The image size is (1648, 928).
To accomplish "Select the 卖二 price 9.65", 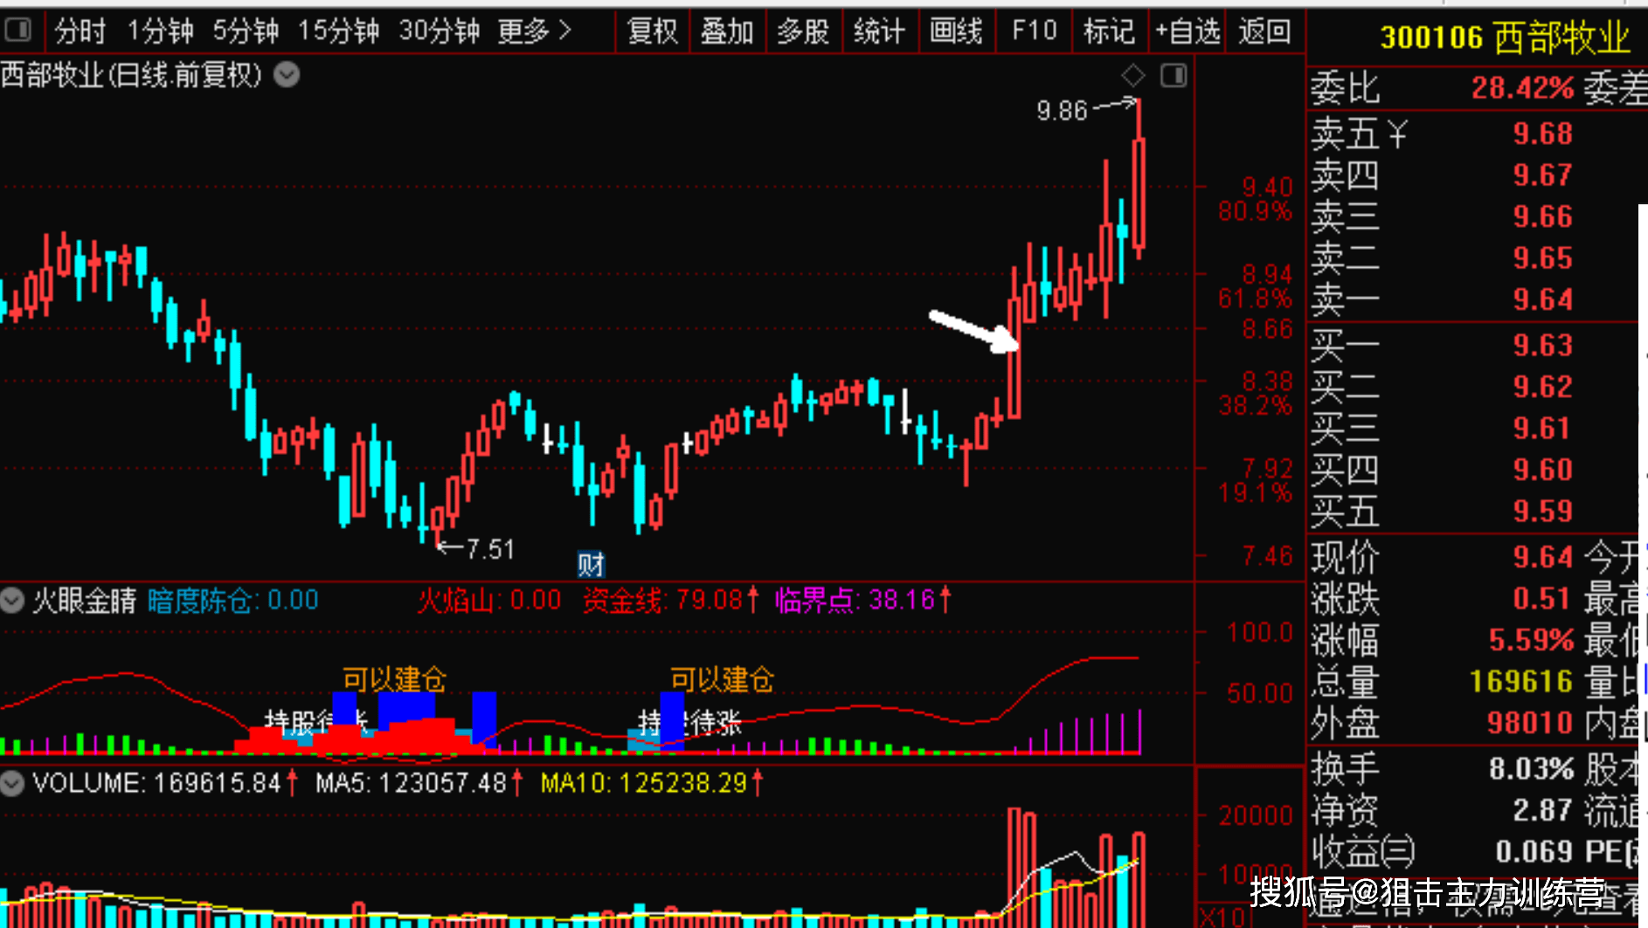I will (x=1542, y=258).
